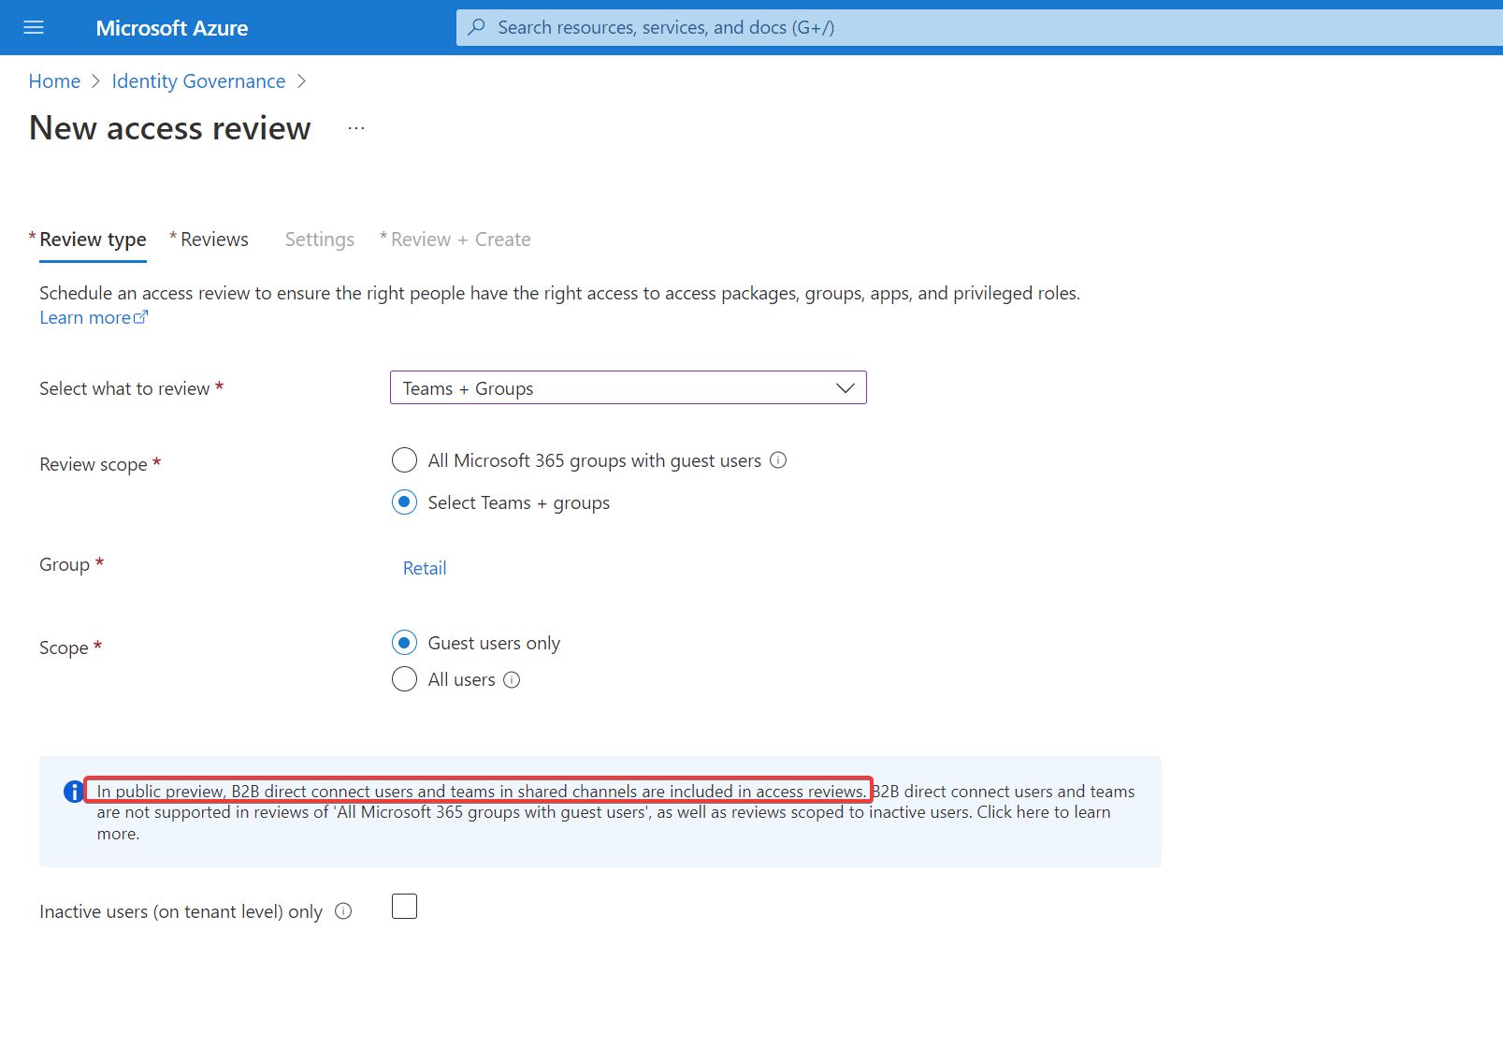1503x1062 pixels.
Task: Click info icon beside All users option
Action: [x=512, y=680]
